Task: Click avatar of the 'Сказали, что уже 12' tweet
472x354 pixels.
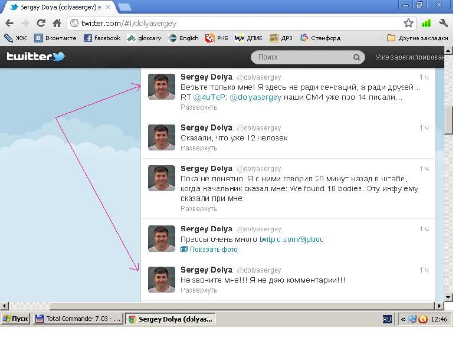Action: click(162, 137)
